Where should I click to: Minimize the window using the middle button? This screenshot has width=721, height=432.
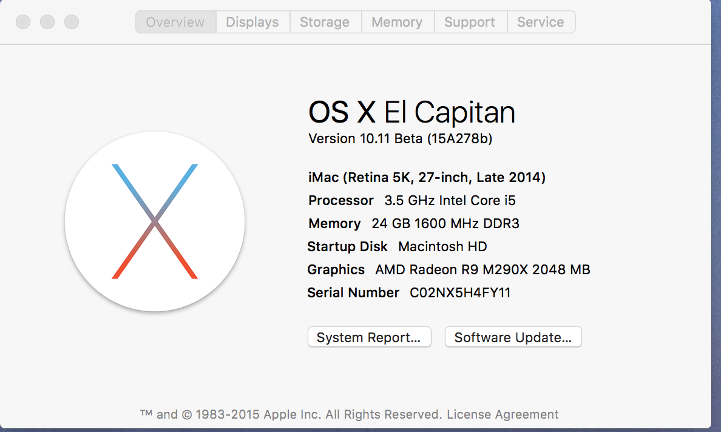(x=47, y=22)
